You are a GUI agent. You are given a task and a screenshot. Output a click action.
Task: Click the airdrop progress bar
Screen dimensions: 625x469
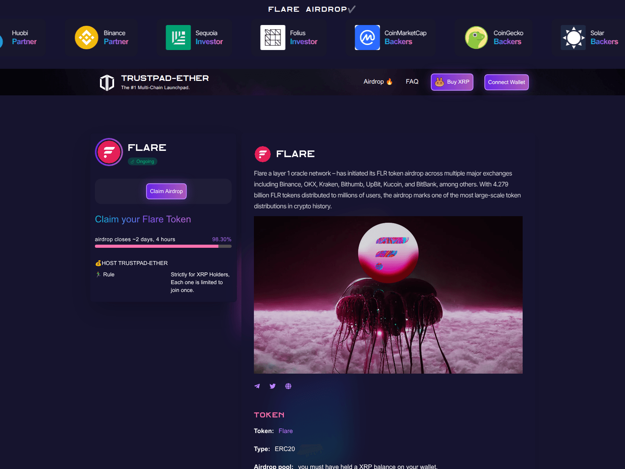tap(163, 246)
